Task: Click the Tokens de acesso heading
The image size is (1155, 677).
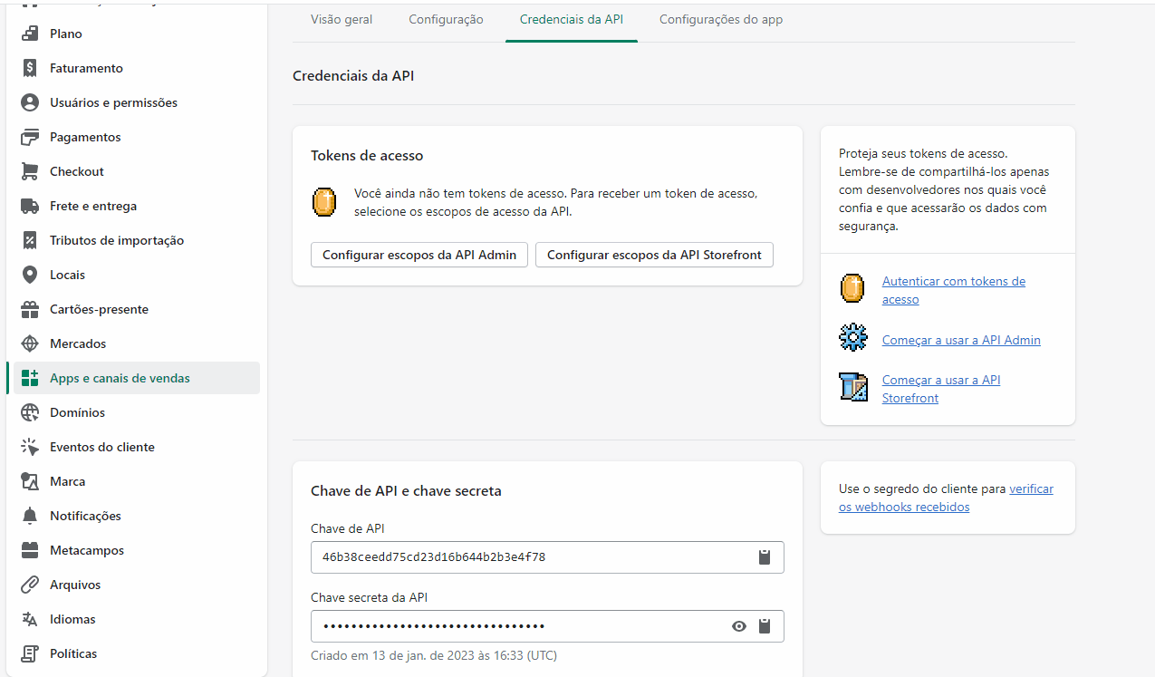Action: 367,155
